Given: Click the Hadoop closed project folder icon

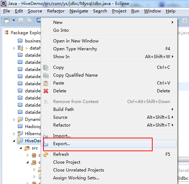Looking at the screenshot, I should (20, 126).
